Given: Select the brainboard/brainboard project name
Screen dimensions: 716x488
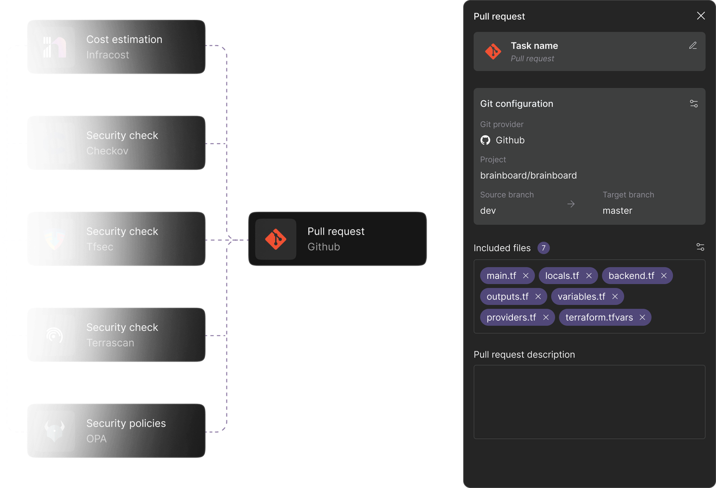Looking at the screenshot, I should pos(528,175).
